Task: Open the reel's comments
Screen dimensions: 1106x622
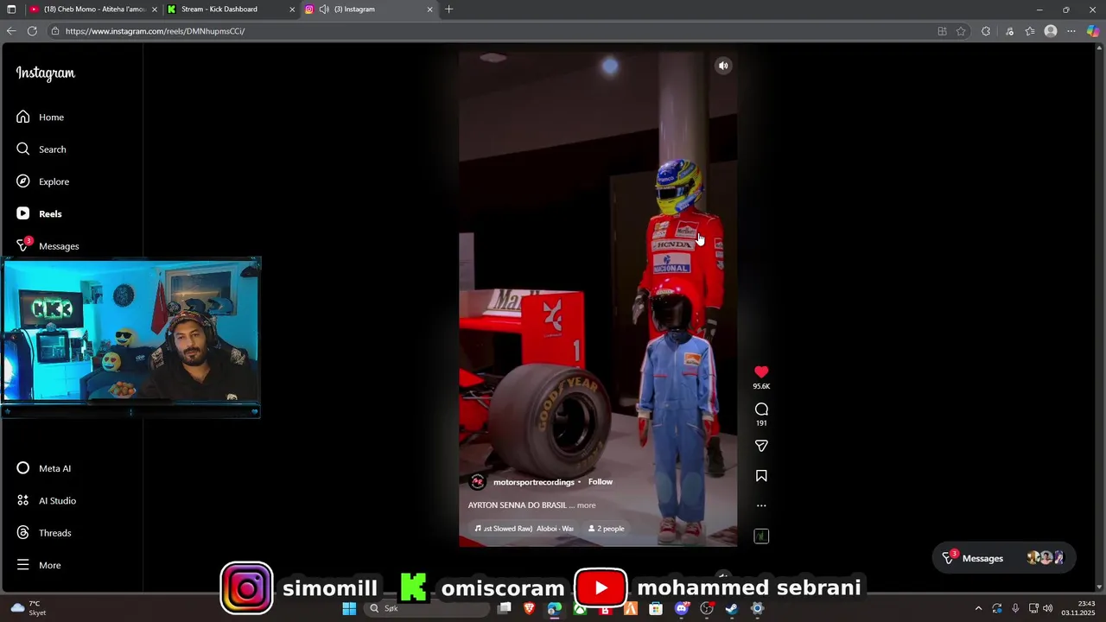Action: [761, 409]
